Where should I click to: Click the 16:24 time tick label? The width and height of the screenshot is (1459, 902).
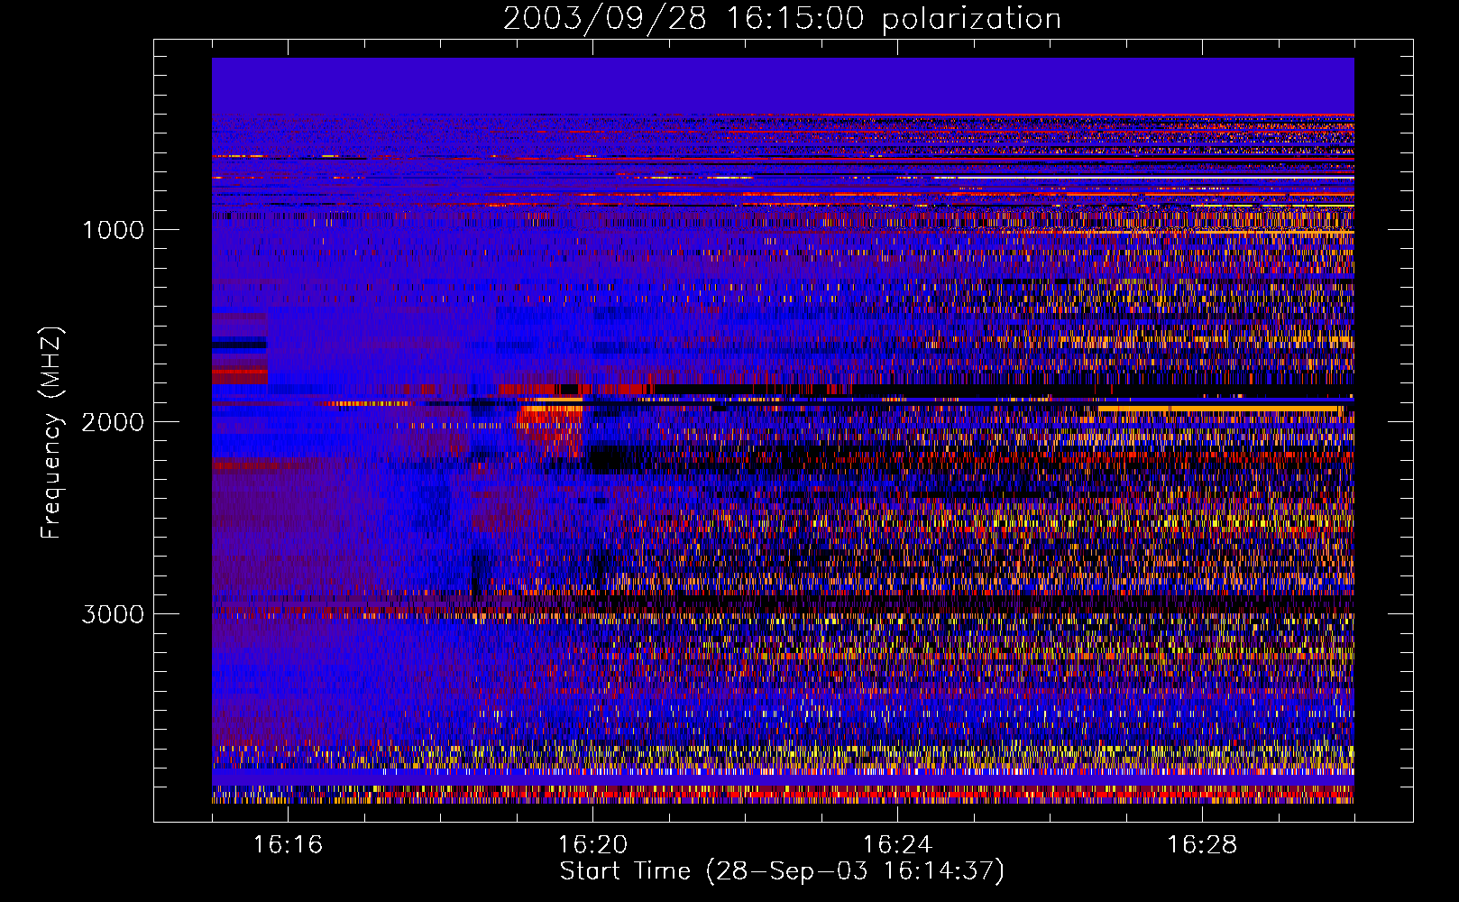click(897, 845)
